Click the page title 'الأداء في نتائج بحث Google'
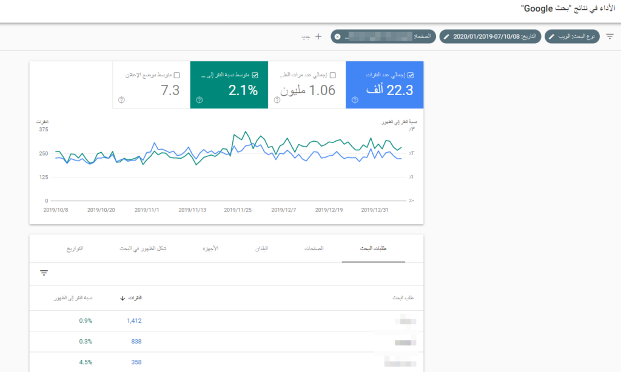 (568, 8)
